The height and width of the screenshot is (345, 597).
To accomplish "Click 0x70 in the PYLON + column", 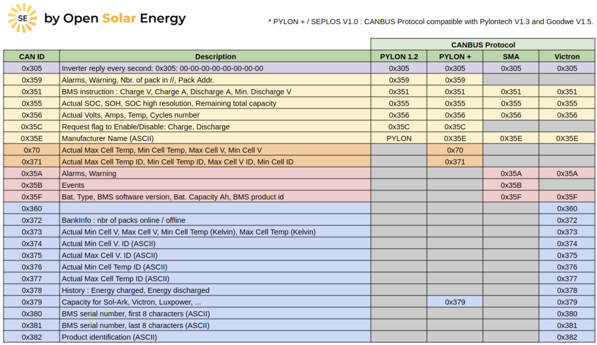I will coord(455,150).
